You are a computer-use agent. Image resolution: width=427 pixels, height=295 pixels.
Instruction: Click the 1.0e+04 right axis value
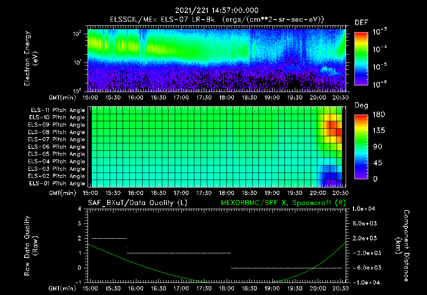click(364, 209)
